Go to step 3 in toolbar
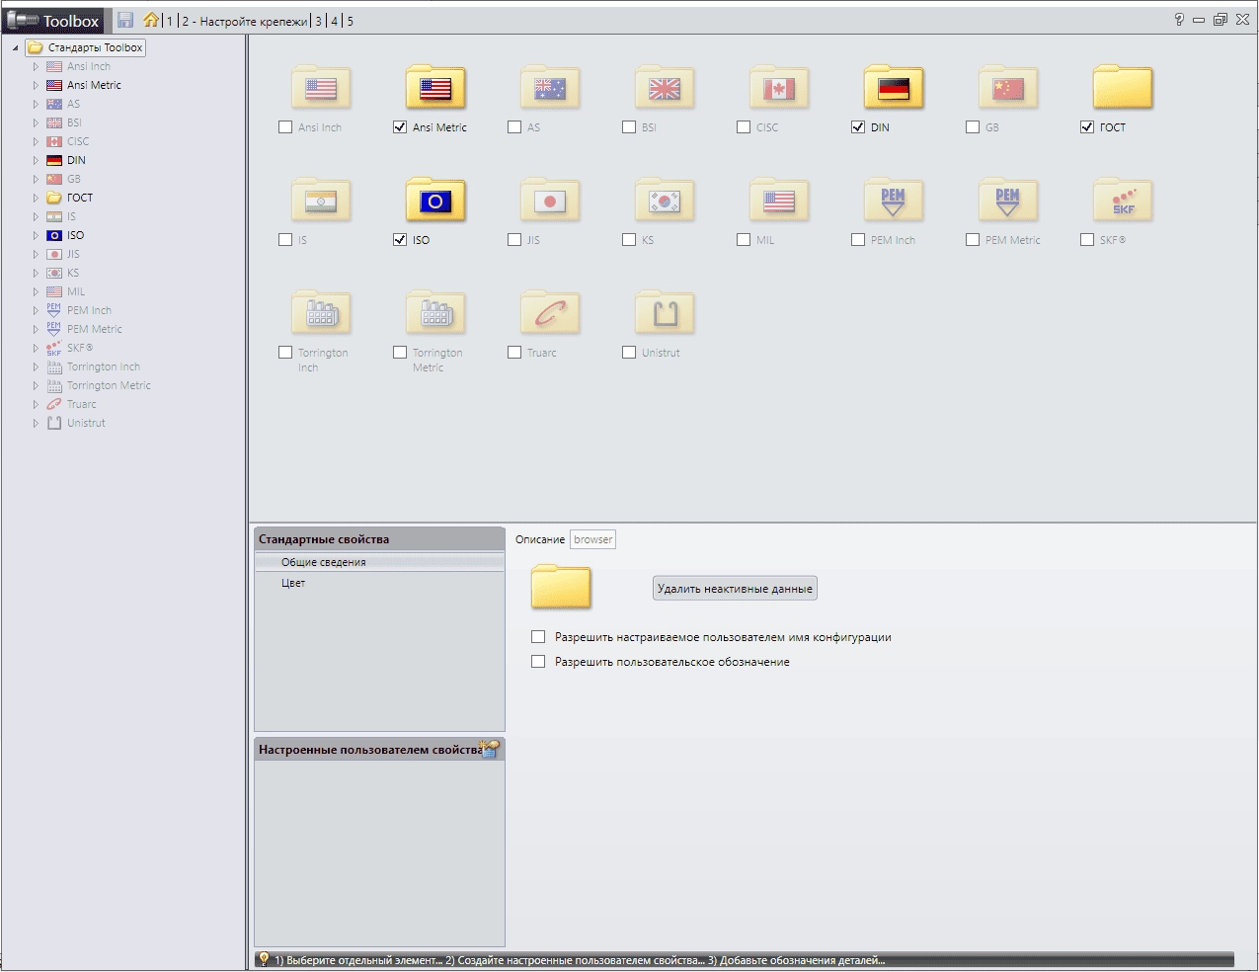Screen dimensions: 1259x972 pyautogui.click(x=319, y=21)
